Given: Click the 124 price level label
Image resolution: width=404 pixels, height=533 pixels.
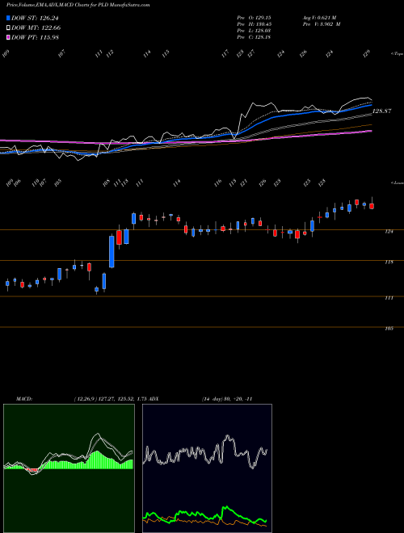Looking at the screenshot, I should 389,232.
